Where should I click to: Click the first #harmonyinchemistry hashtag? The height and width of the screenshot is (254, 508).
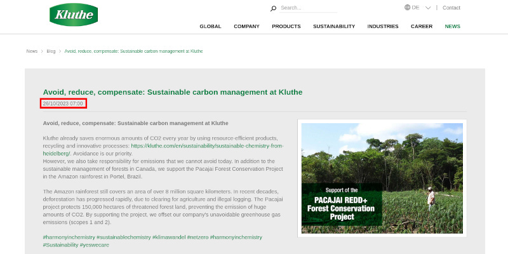pyautogui.click(x=69, y=237)
